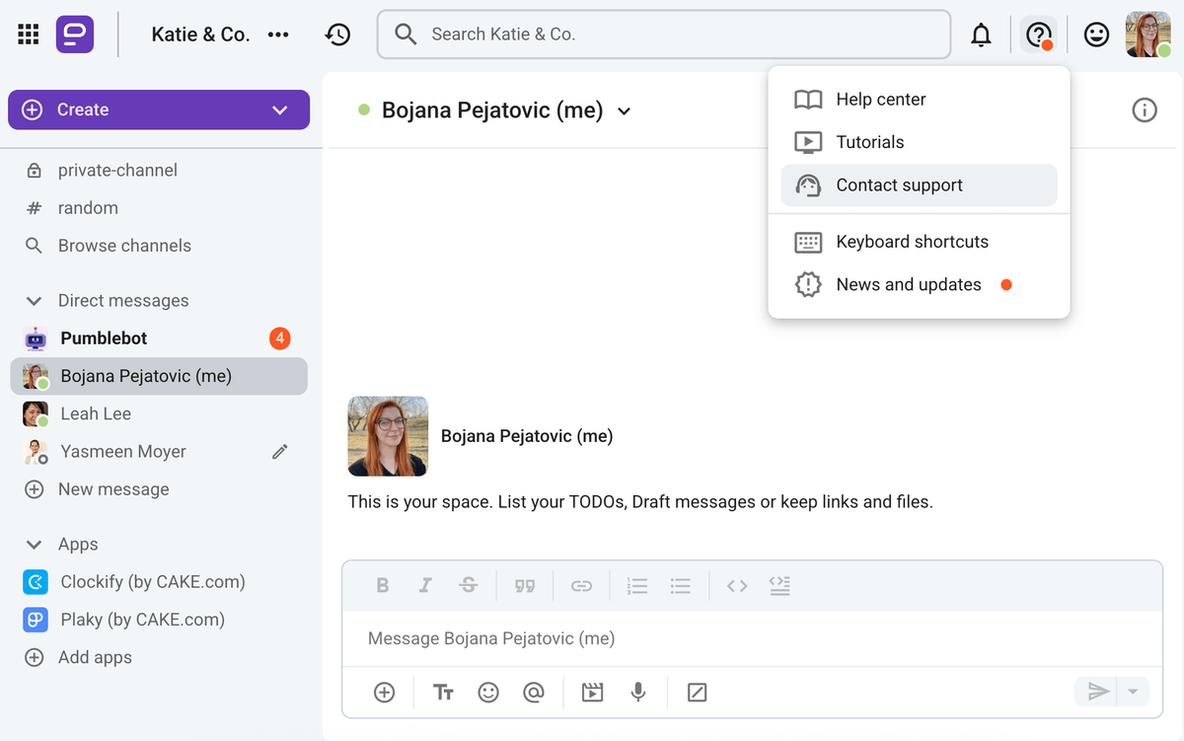Expand the Create button dropdown arrow
1184x741 pixels.
click(280, 111)
